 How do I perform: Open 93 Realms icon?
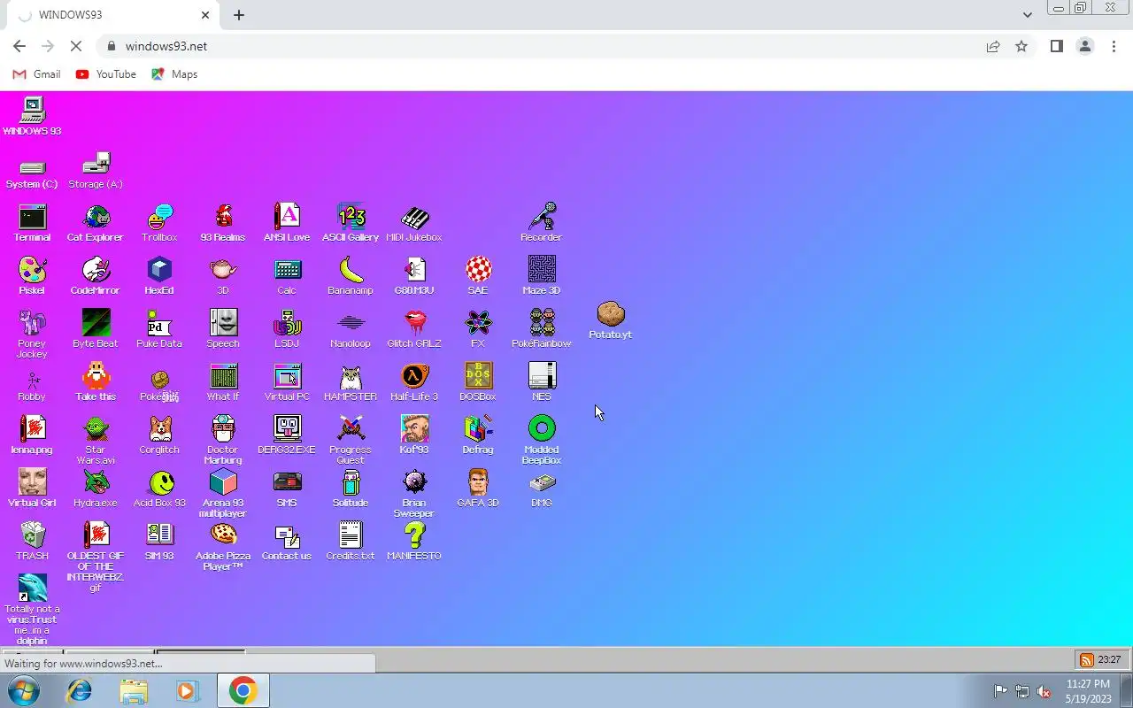point(223,222)
